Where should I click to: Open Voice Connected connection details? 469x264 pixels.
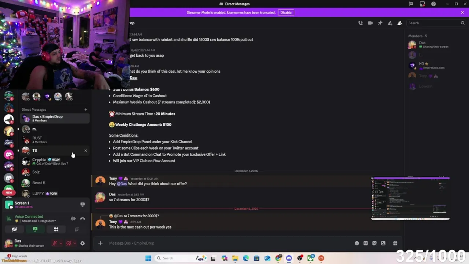[x=29, y=216]
